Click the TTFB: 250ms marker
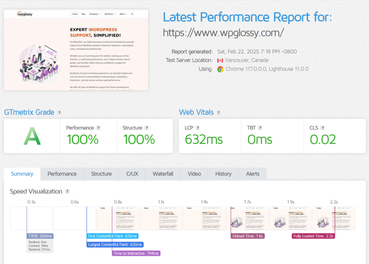Image resolution: width=369 pixels, height=264 pixels. click(x=40, y=236)
